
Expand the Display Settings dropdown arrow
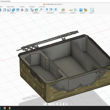pos(60,104)
